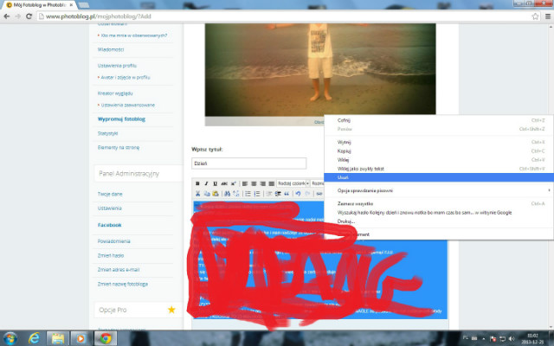Expand Opcje sprawdzania pisowni submenu
The height and width of the screenshot is (346, 554).
(x=439, y=190)
